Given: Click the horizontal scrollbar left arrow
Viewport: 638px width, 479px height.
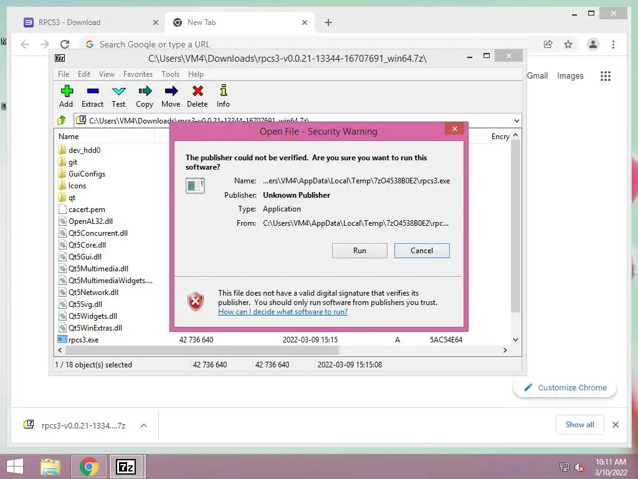Looking at the screenshot, I should (60, 350).
